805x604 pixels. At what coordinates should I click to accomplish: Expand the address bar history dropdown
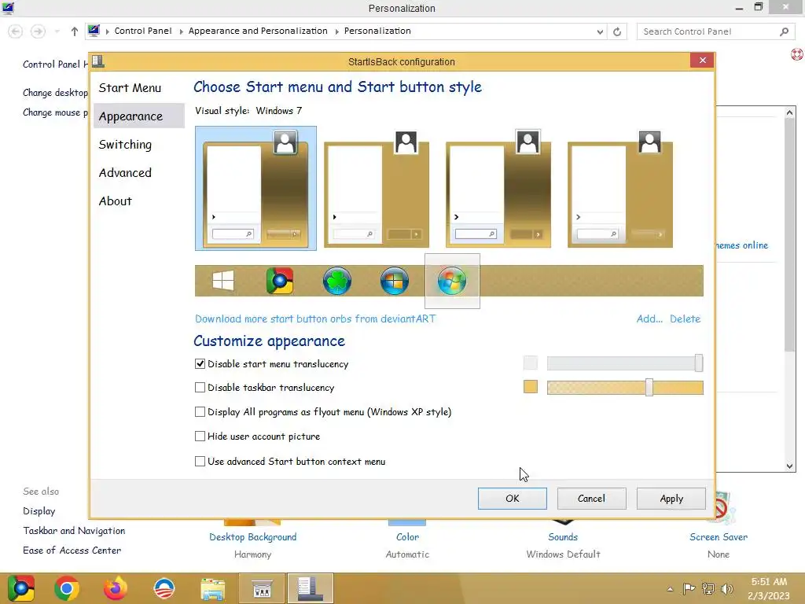[600, 31]
